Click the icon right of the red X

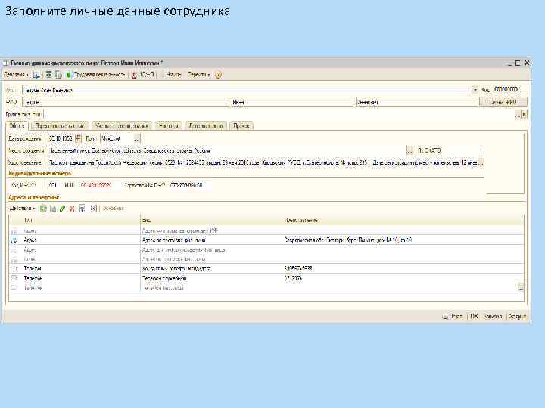(82, 209)
